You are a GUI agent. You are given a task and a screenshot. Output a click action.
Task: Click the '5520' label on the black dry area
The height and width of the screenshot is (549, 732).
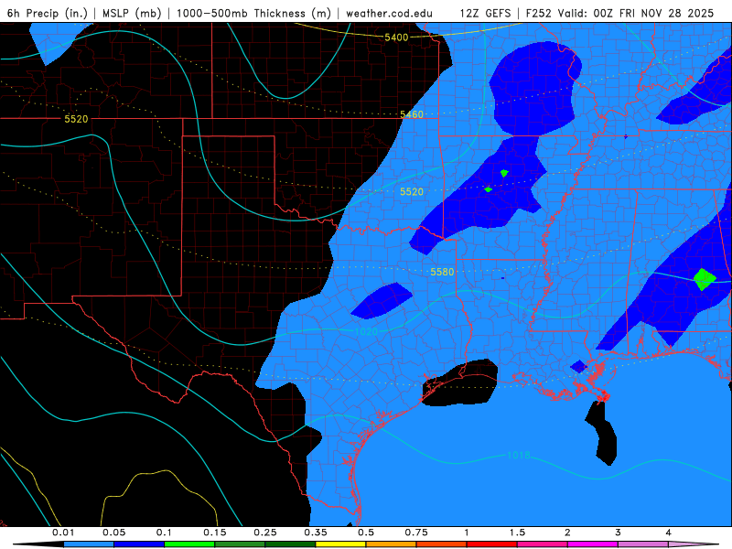tap(76, 119)
